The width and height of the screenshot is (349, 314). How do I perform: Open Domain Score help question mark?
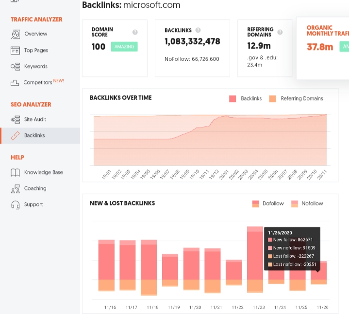pyautogui.click(x=135, y=32)
